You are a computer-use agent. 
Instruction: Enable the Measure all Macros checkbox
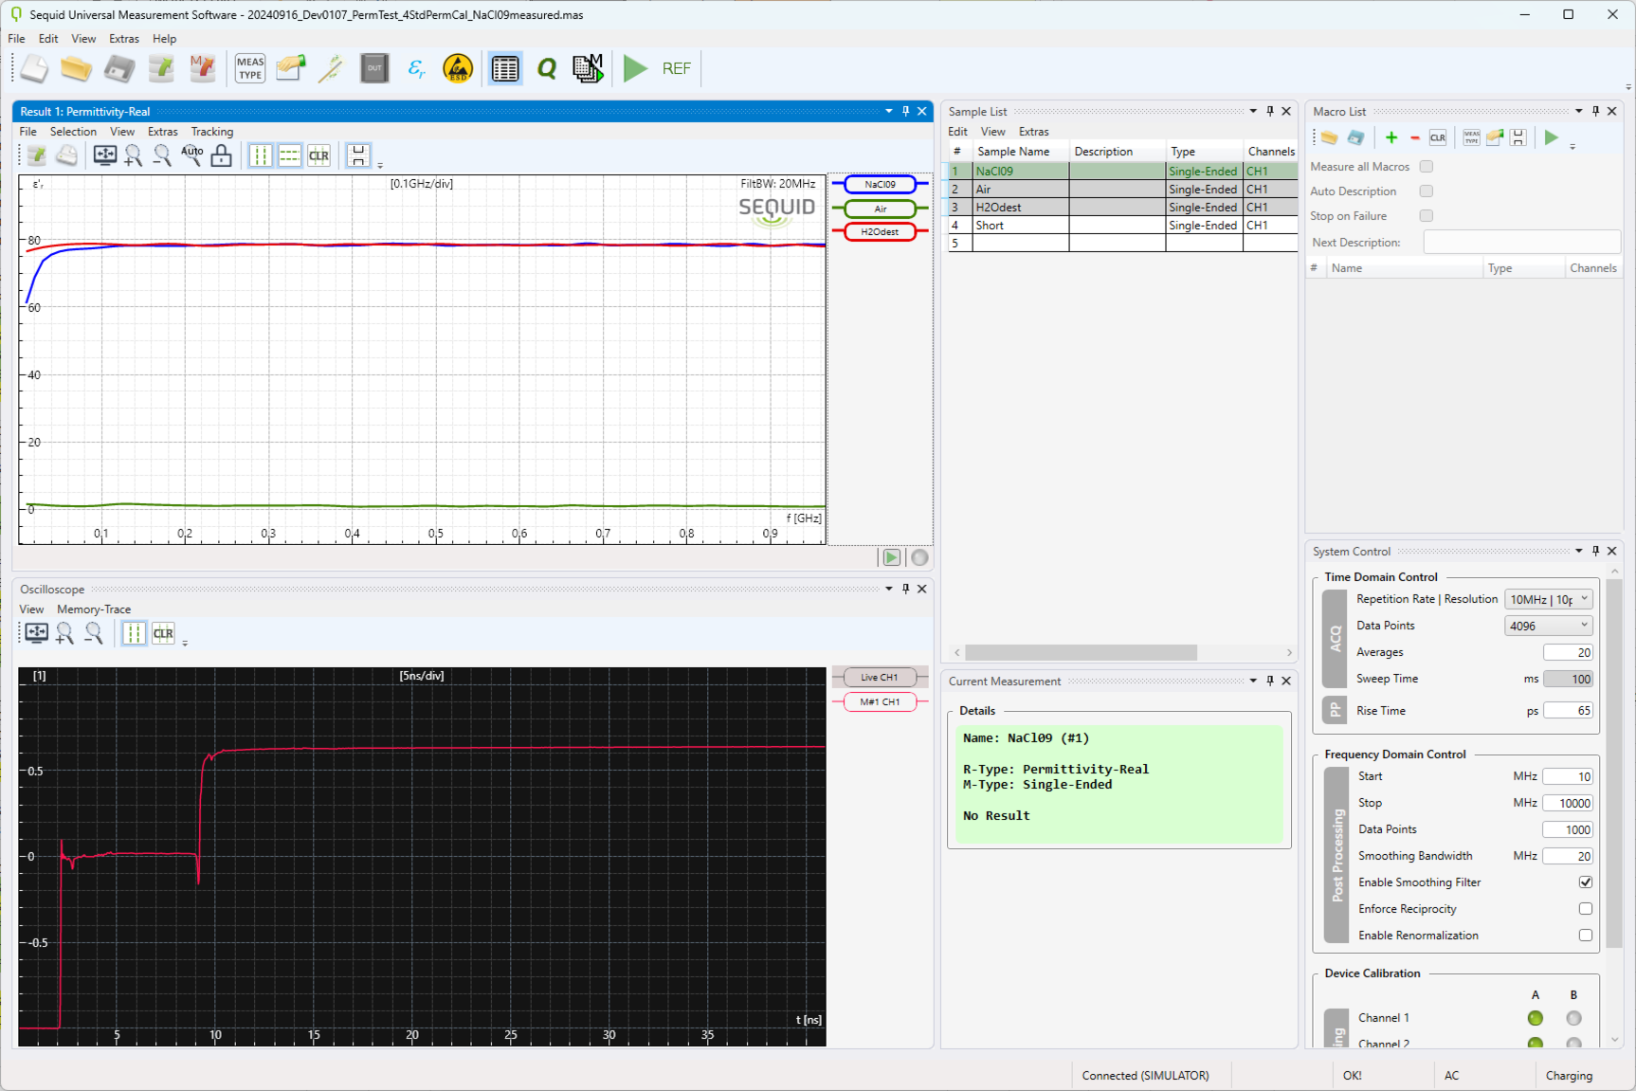coord(1426,167)
